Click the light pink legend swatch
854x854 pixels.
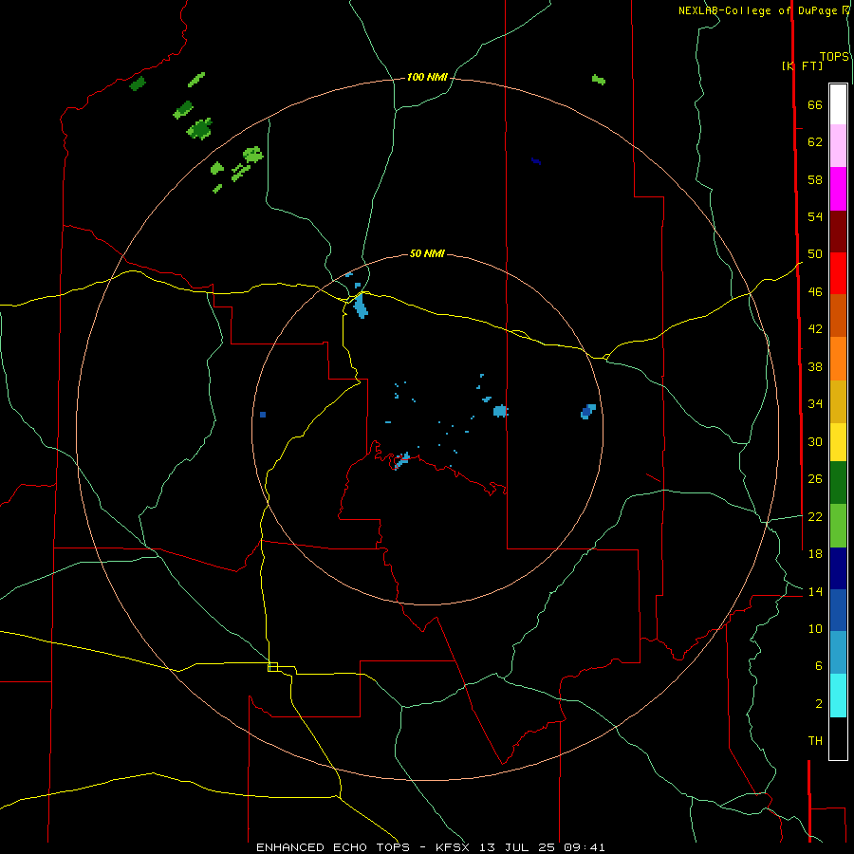(838, 146)
